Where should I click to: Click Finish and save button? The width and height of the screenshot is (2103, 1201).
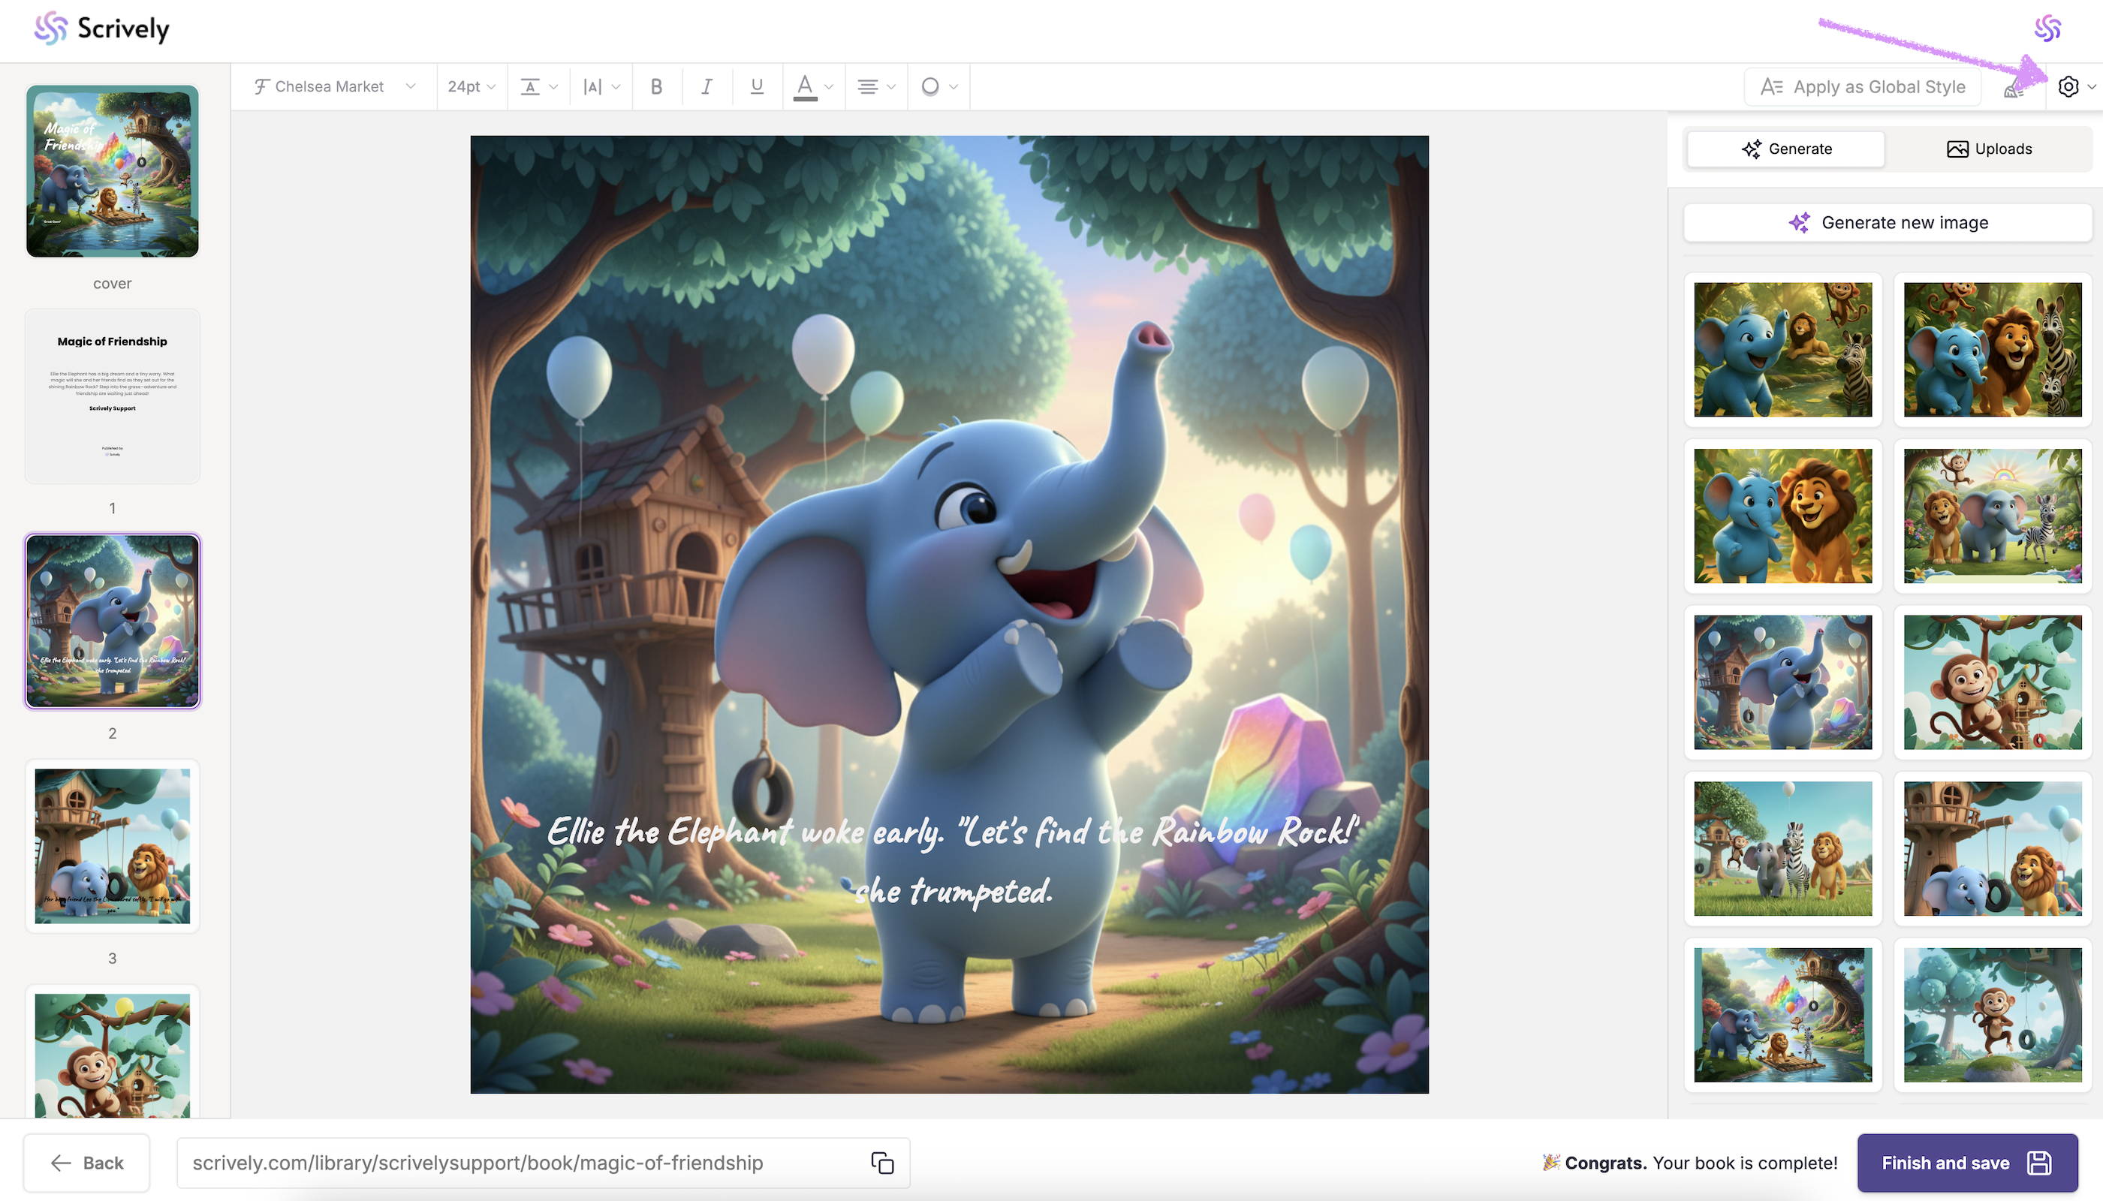click(x=1967, y=1163)
